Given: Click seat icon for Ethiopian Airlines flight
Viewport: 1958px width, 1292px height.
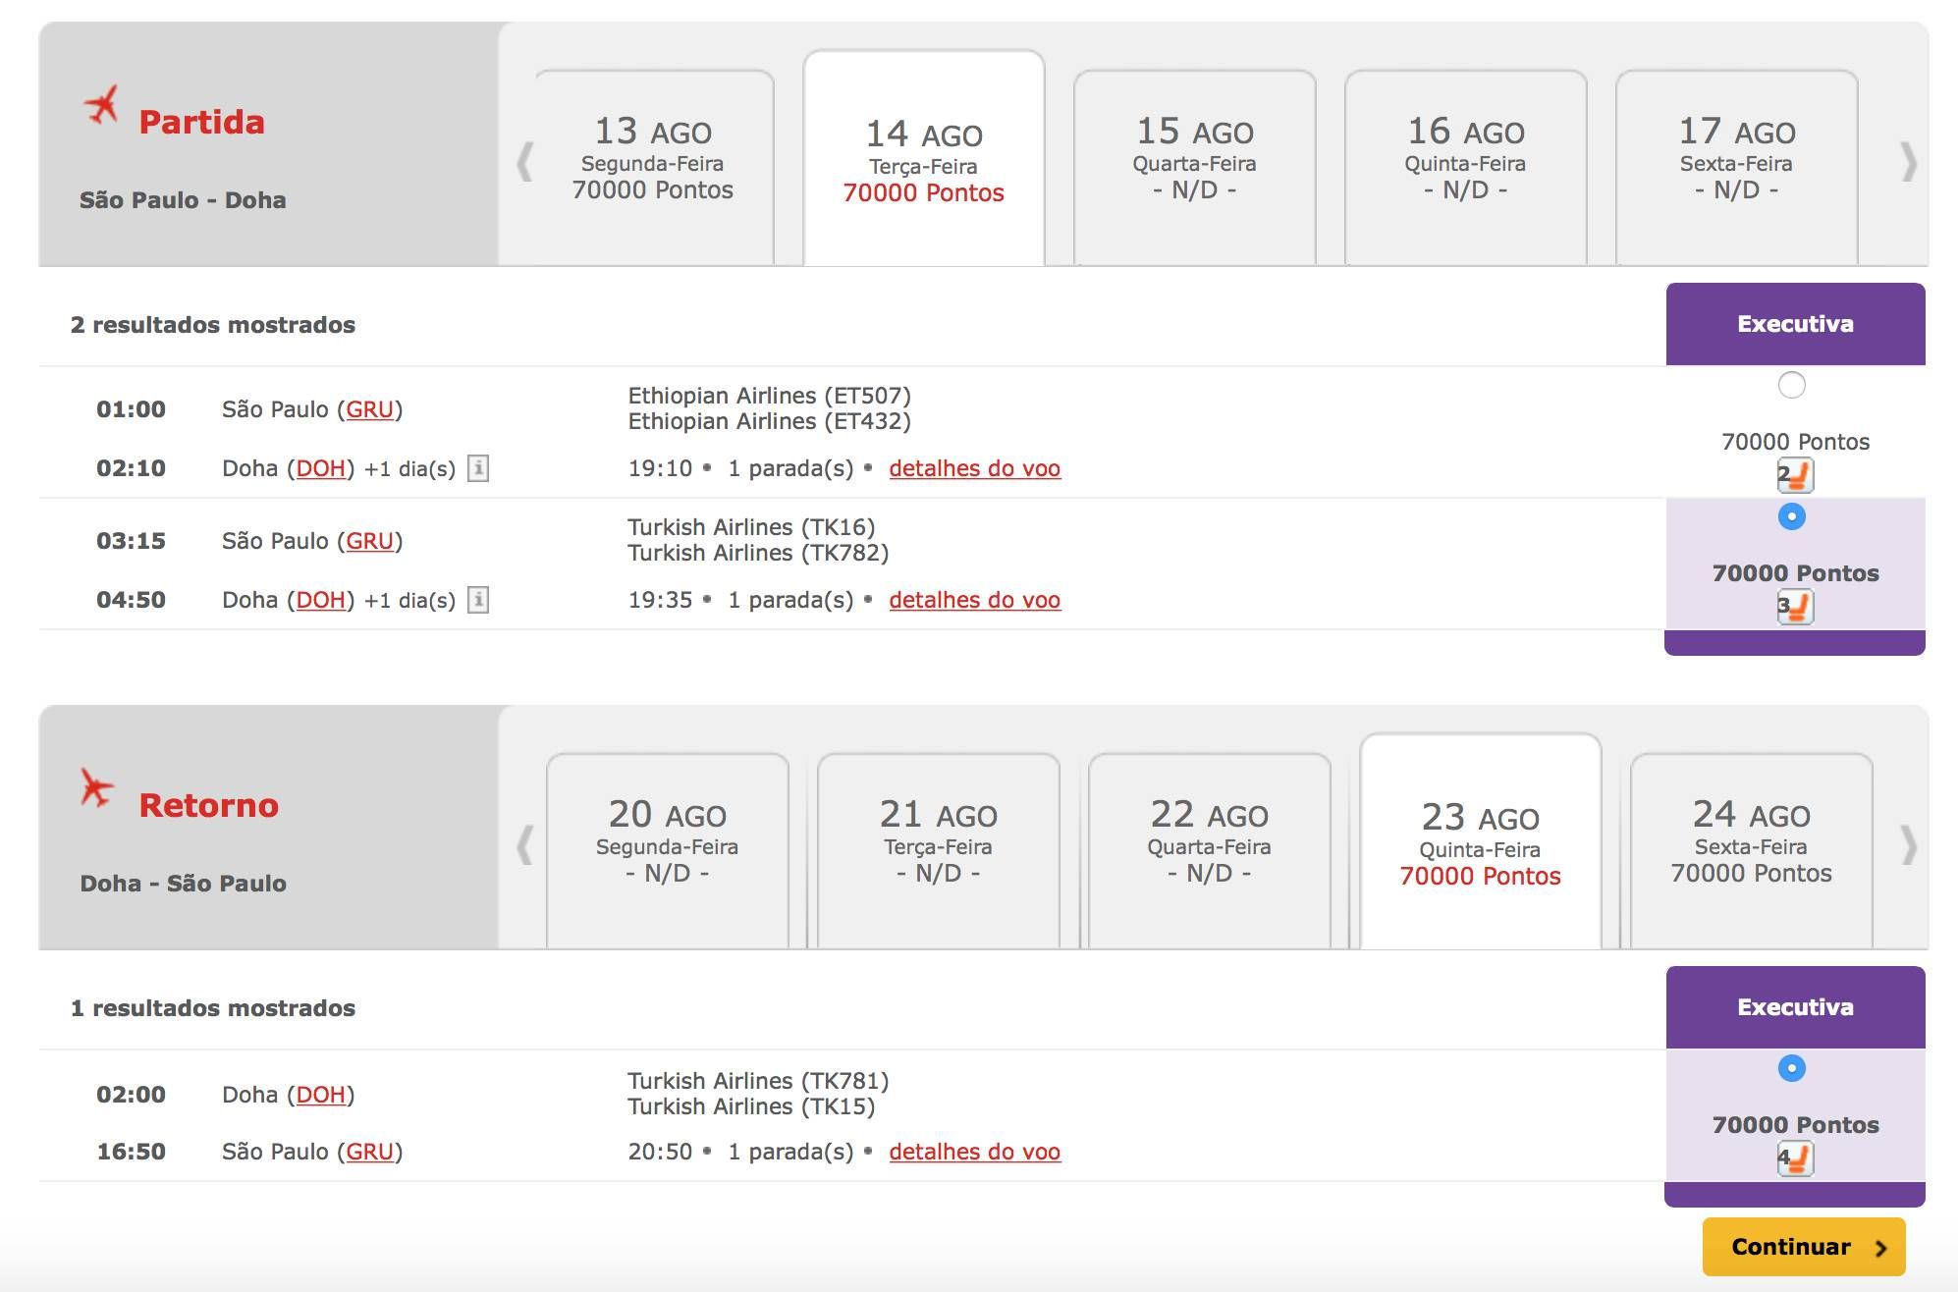Looking at the screenshot, I should pos(1795,476).
